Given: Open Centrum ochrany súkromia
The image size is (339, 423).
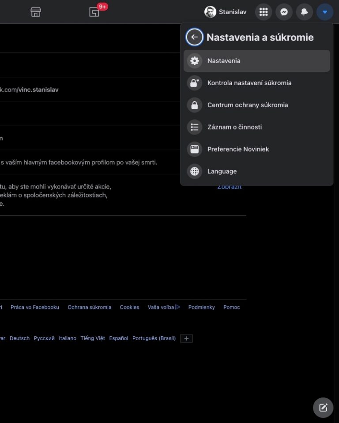Looking at the screenshot, I should click(x=256, y=105).
